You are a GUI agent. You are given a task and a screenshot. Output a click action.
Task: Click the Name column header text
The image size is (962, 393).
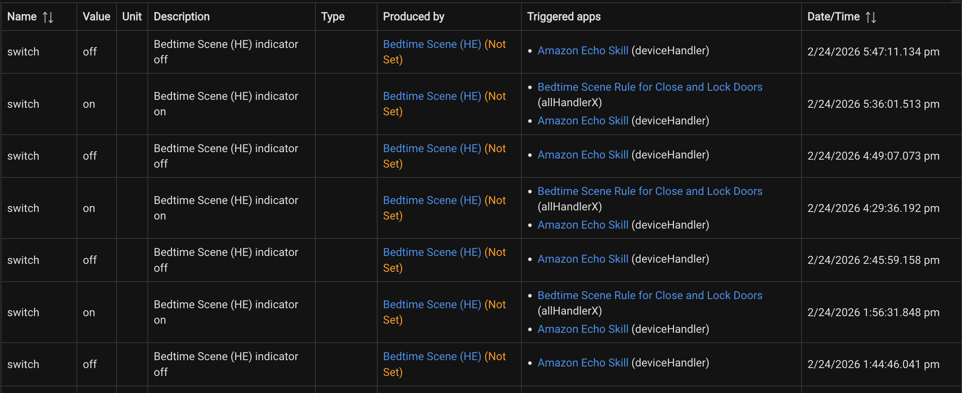coord(22,17)
